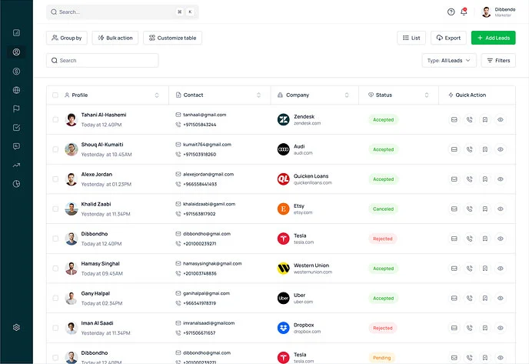Expand the Type: All Leads dropdown
Viewport: 529px width, 364px height.
coord(449,60)
